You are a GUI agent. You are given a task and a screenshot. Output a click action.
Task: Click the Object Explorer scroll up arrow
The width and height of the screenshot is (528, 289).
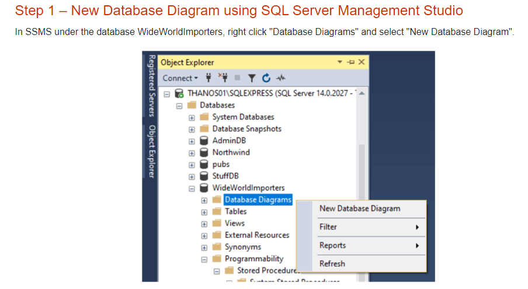tap(362, 93)
